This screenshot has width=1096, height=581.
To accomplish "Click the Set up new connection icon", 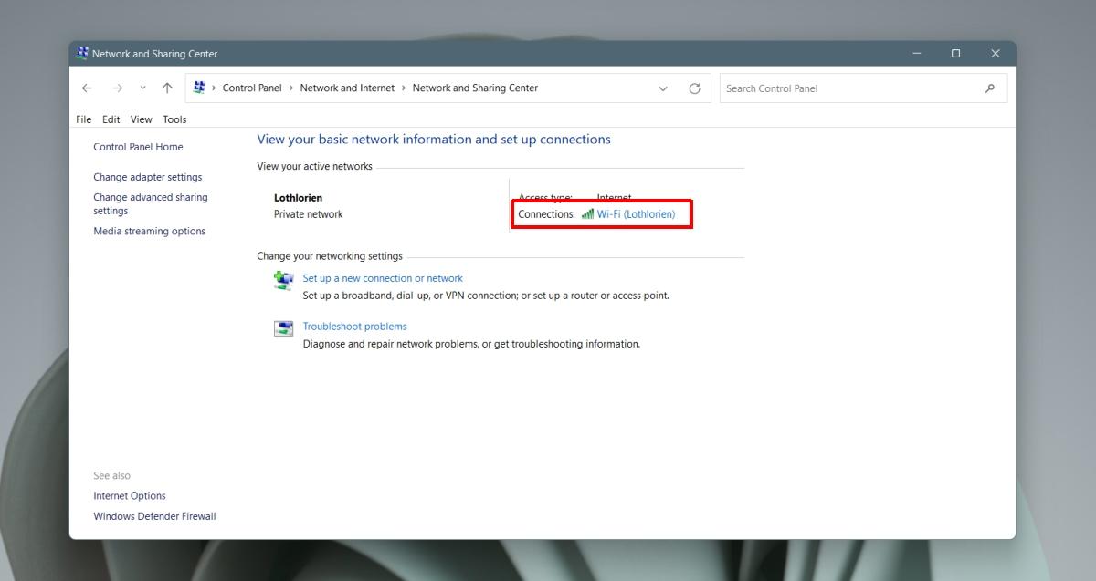I will pyautogui.click(x=283, y=280).
